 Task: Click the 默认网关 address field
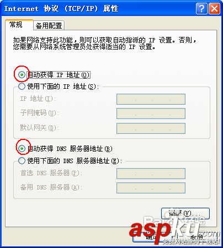click(x=151, y=128)
